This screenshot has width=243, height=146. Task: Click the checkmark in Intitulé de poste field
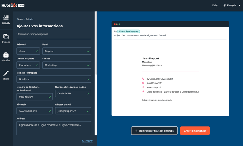point(37,65)
